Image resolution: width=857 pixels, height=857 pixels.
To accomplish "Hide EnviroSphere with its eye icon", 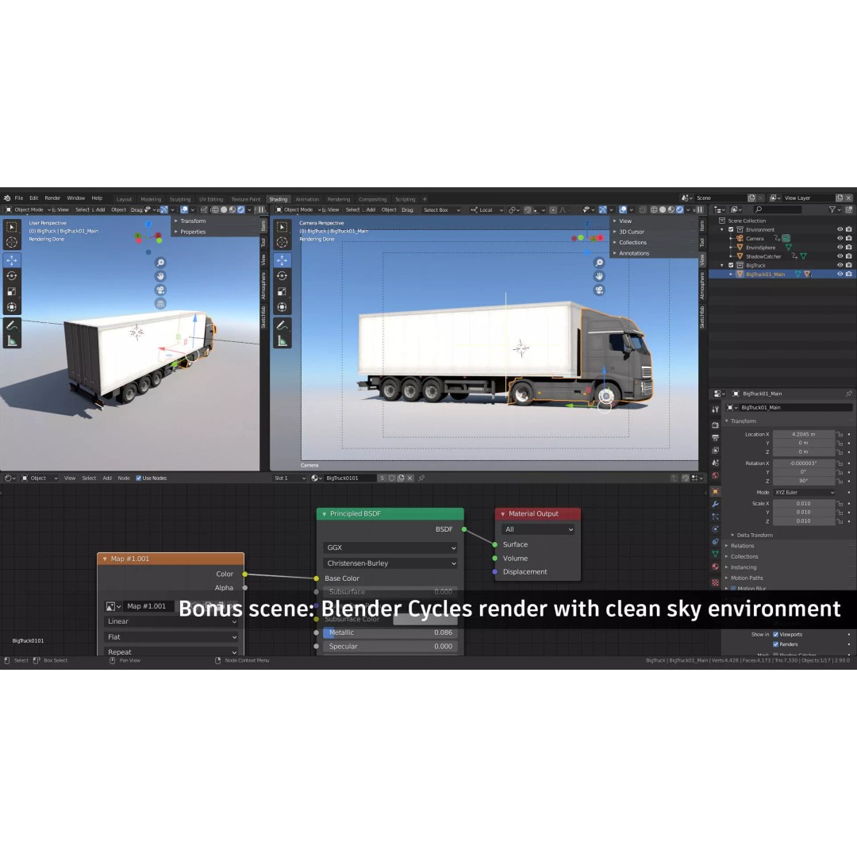I will coord(840,248).
